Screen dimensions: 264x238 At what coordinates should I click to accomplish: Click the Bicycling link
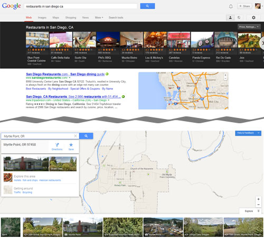(27, 192)
